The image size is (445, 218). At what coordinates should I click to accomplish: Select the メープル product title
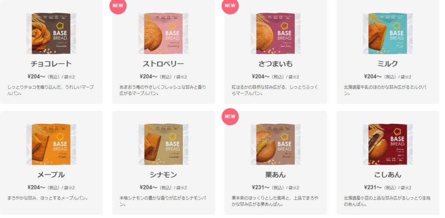pos(51,175)
